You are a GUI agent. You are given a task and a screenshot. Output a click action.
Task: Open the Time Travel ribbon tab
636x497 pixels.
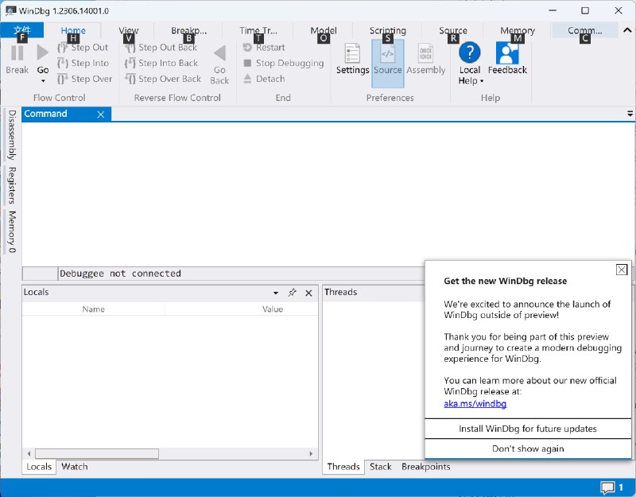coord(258,30)
